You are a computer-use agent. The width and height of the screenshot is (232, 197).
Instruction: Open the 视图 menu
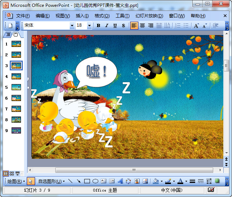click(x=63, y=16)
